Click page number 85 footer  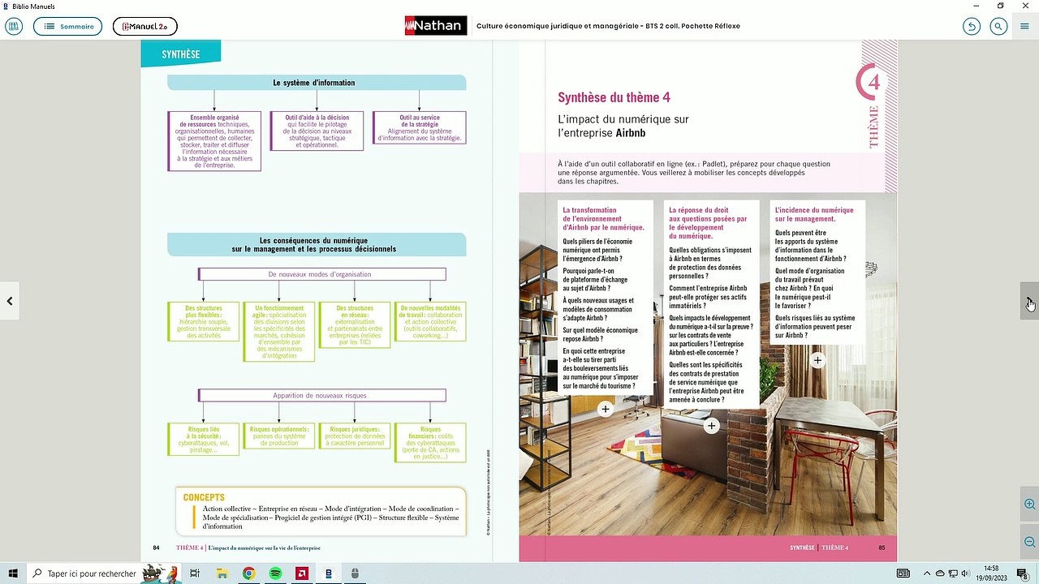point(882,548)
